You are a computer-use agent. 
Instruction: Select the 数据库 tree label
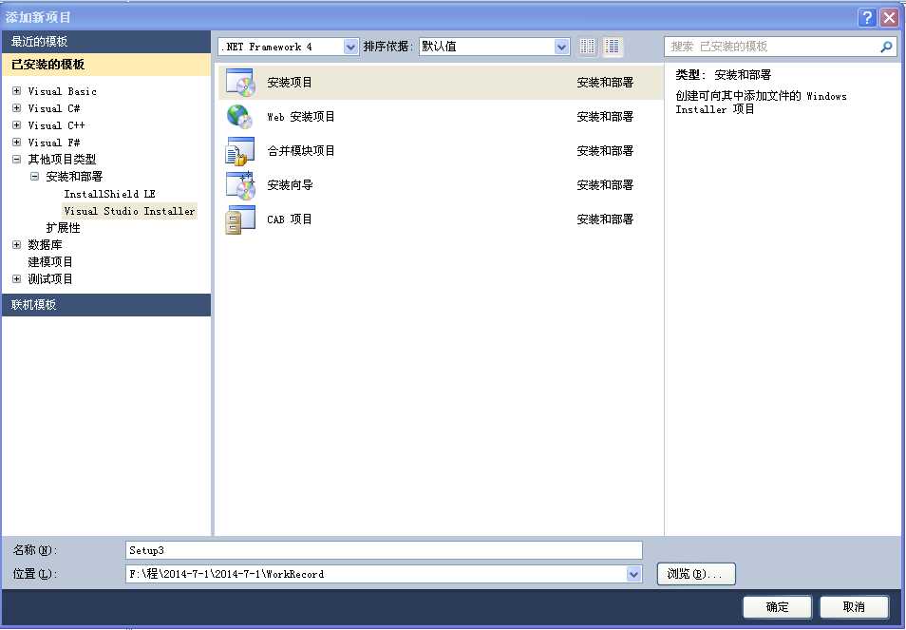pyautogui.click(x=45, y=244)
